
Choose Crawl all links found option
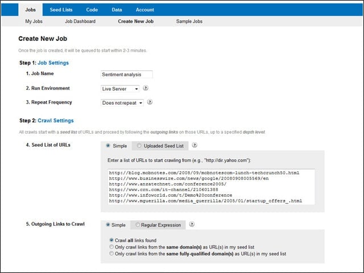(111, 240)
